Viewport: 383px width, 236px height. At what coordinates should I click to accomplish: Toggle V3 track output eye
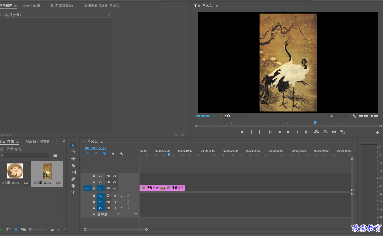click(115, 176)
